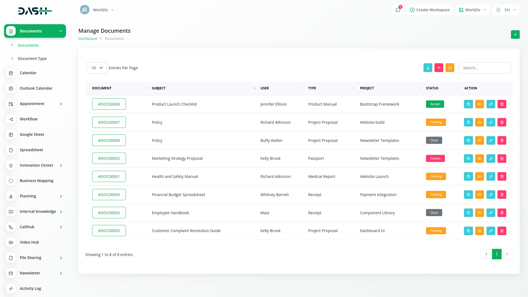The width and height of the screenshot is (528, 297).
Task: Show details of Policy by Richard Atkinson
Action: (480, 122)
